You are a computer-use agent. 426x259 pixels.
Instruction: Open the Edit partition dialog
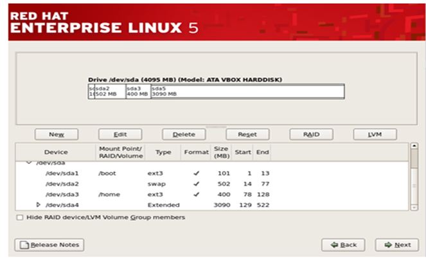(x=120, y=134)
